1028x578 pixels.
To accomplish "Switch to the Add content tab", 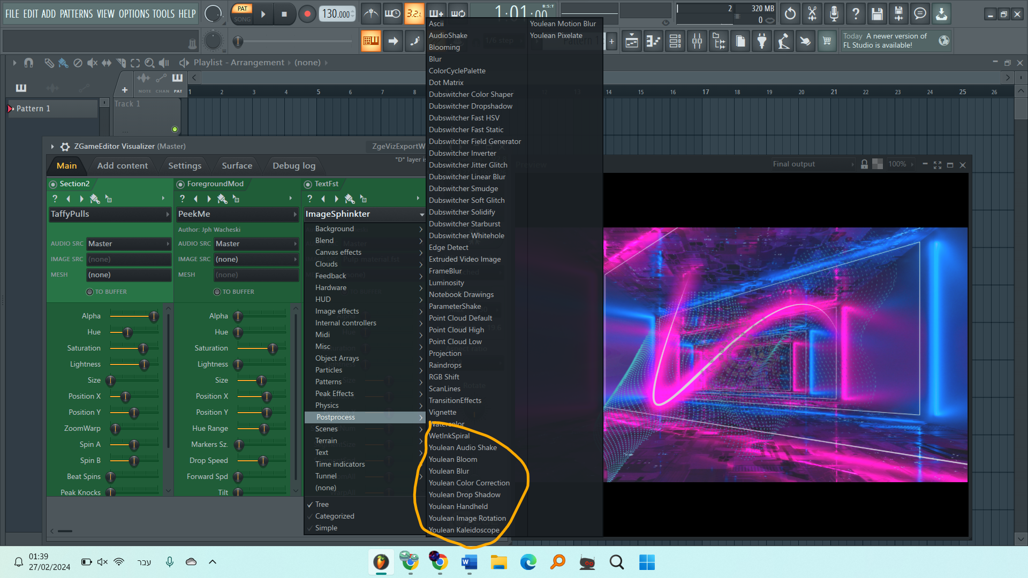I will click(x=122, y=166).
